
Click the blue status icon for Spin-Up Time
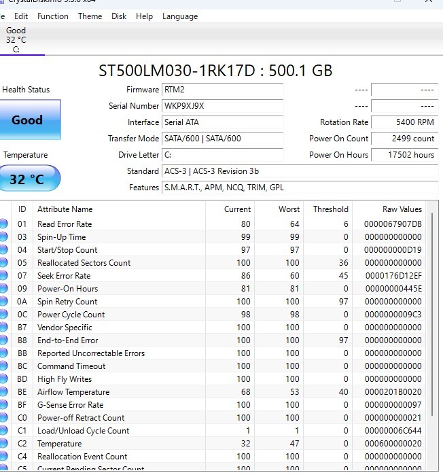click(3, 237)
